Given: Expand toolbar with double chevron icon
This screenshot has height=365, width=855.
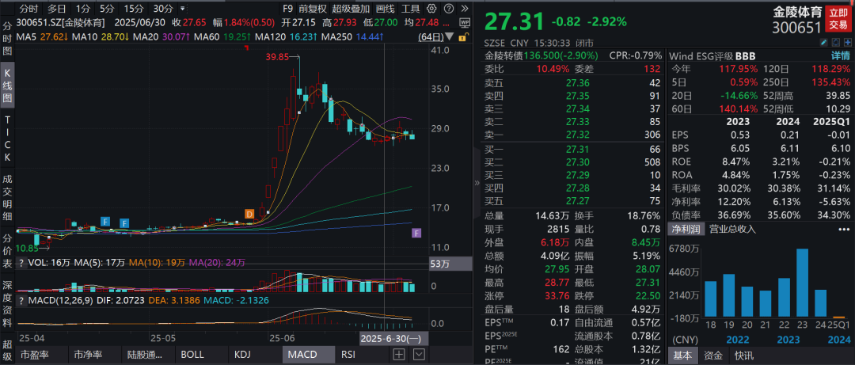Looking at the screenshot, I should point(465,9).
